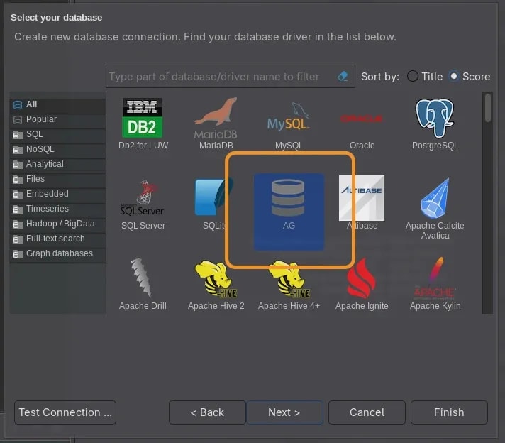Show All database categories
This screenshot has height=443, width=505.
[x=57, y=104]
